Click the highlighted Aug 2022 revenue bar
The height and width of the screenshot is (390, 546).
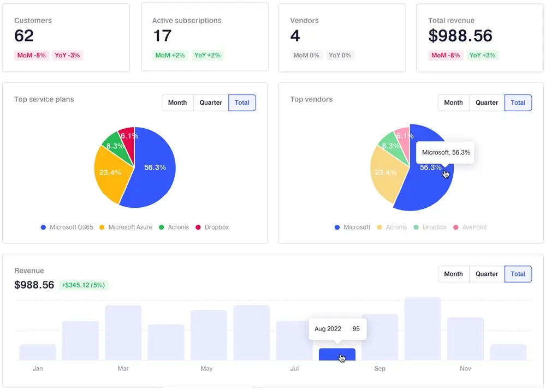pos(337,355)
